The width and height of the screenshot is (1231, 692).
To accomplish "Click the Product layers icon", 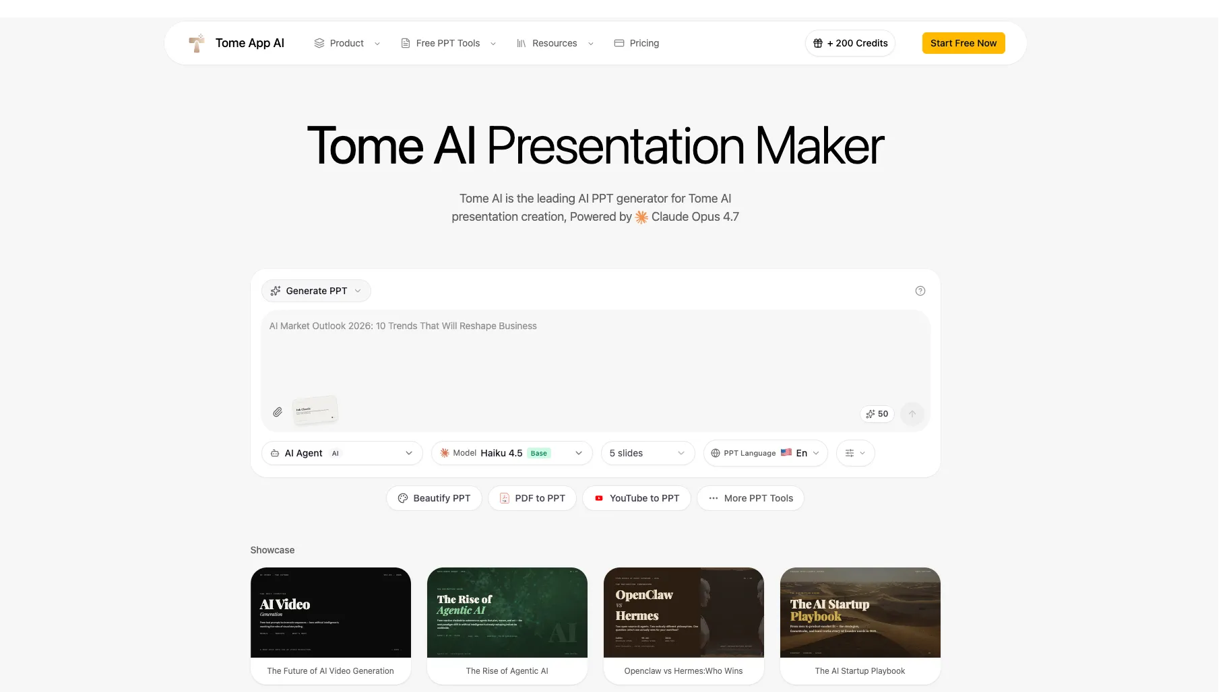I will [x=319, y=43].
